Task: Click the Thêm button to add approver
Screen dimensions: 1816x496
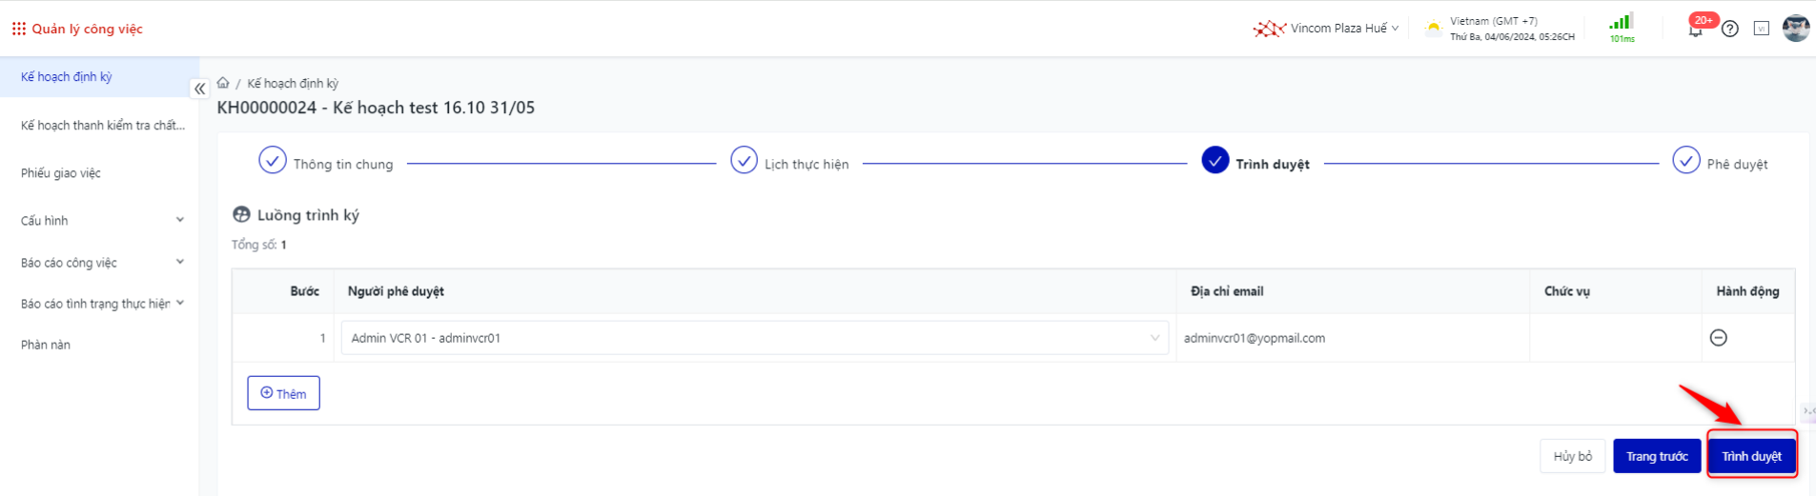Action: (x=283, y=393)
